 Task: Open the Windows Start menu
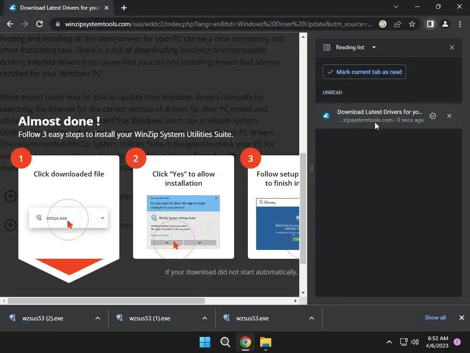coord(205,342)
